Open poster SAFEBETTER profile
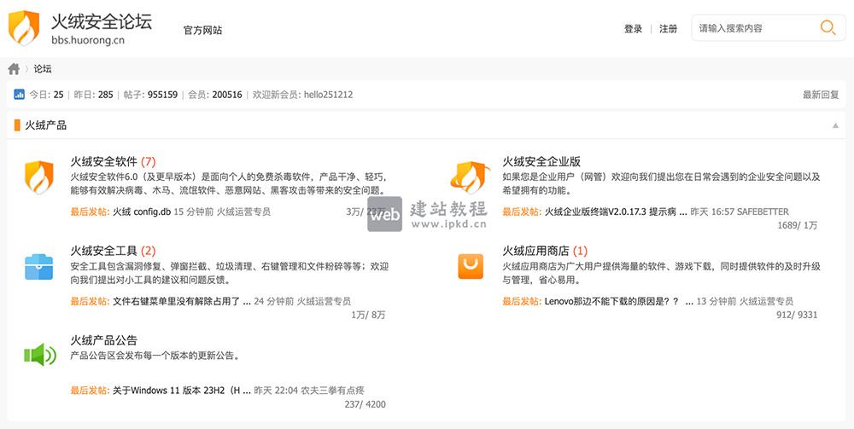 point(763,212)
